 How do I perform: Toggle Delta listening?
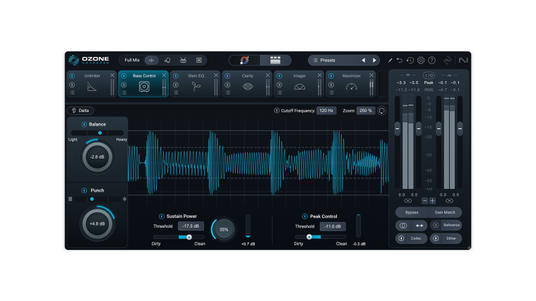81,111
